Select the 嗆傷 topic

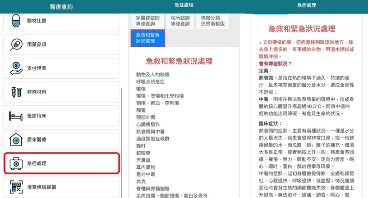(x=141, y=89)
